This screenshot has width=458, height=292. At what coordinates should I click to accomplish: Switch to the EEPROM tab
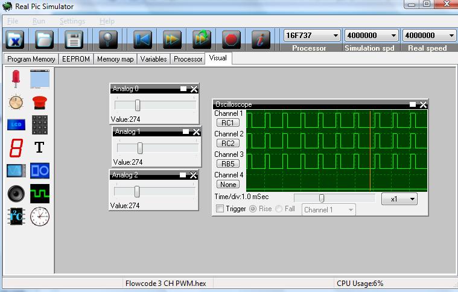[76, 59]
